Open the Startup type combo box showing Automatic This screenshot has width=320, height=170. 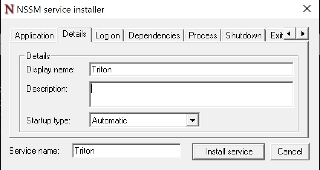coord(140,120)
